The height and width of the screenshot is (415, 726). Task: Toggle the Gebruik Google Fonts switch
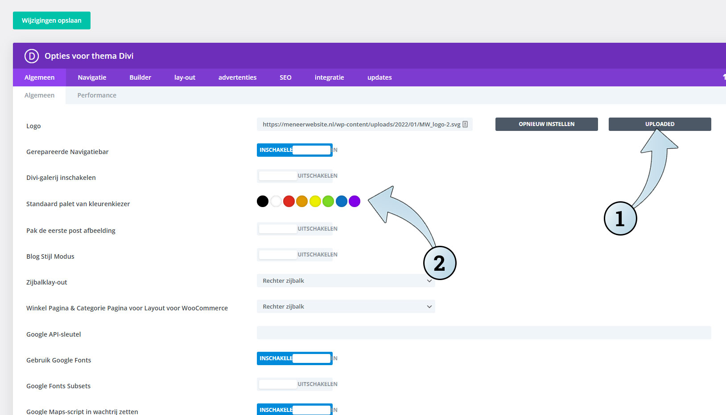coord(294,358)
